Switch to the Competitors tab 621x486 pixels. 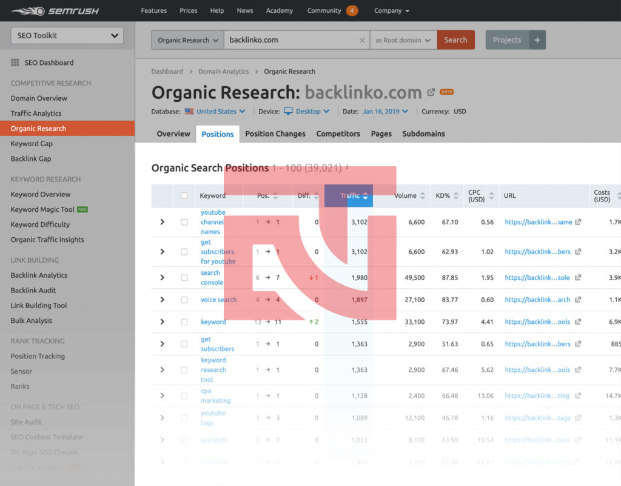338,134
